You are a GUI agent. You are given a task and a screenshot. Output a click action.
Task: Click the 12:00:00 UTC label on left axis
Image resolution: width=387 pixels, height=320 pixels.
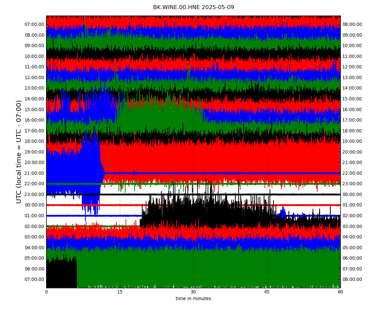34,77
